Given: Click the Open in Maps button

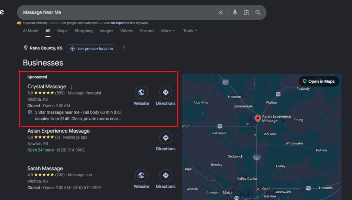Looking at the screenshot, I should tap(319, 81).
